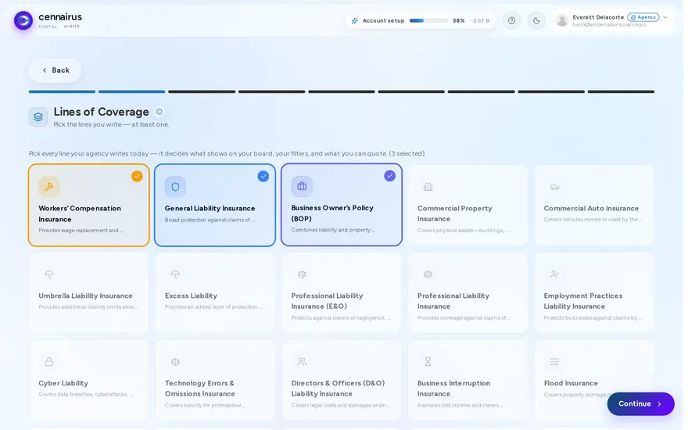The width and height of the screenshot is (688, 430).
Task: Uncheck General Liability Insurance checkmark
Action: point(265,177)
